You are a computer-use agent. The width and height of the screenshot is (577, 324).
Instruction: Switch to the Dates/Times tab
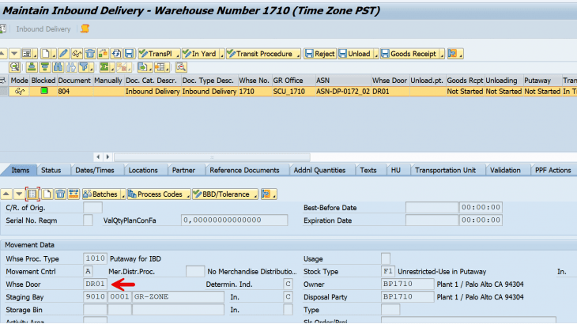(95, 170)
